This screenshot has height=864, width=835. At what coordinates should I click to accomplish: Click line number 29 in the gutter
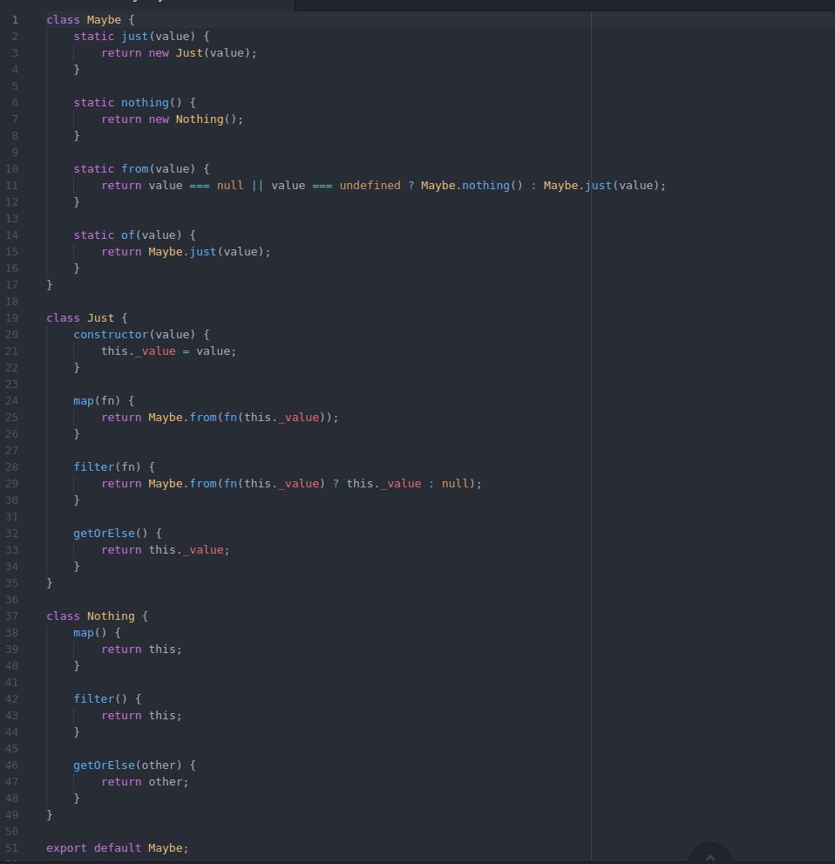point(12,483)
